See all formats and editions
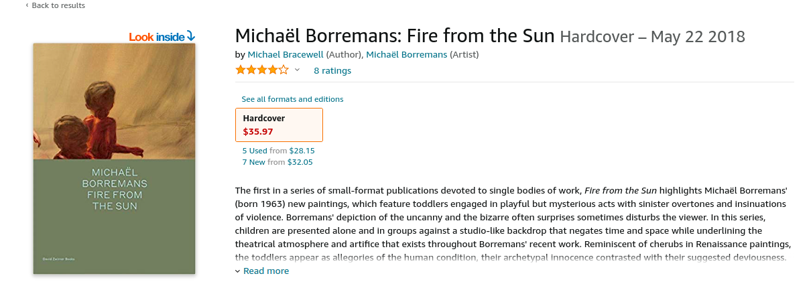The height and width of the screenshot is (284, 811). coord(292,99)
